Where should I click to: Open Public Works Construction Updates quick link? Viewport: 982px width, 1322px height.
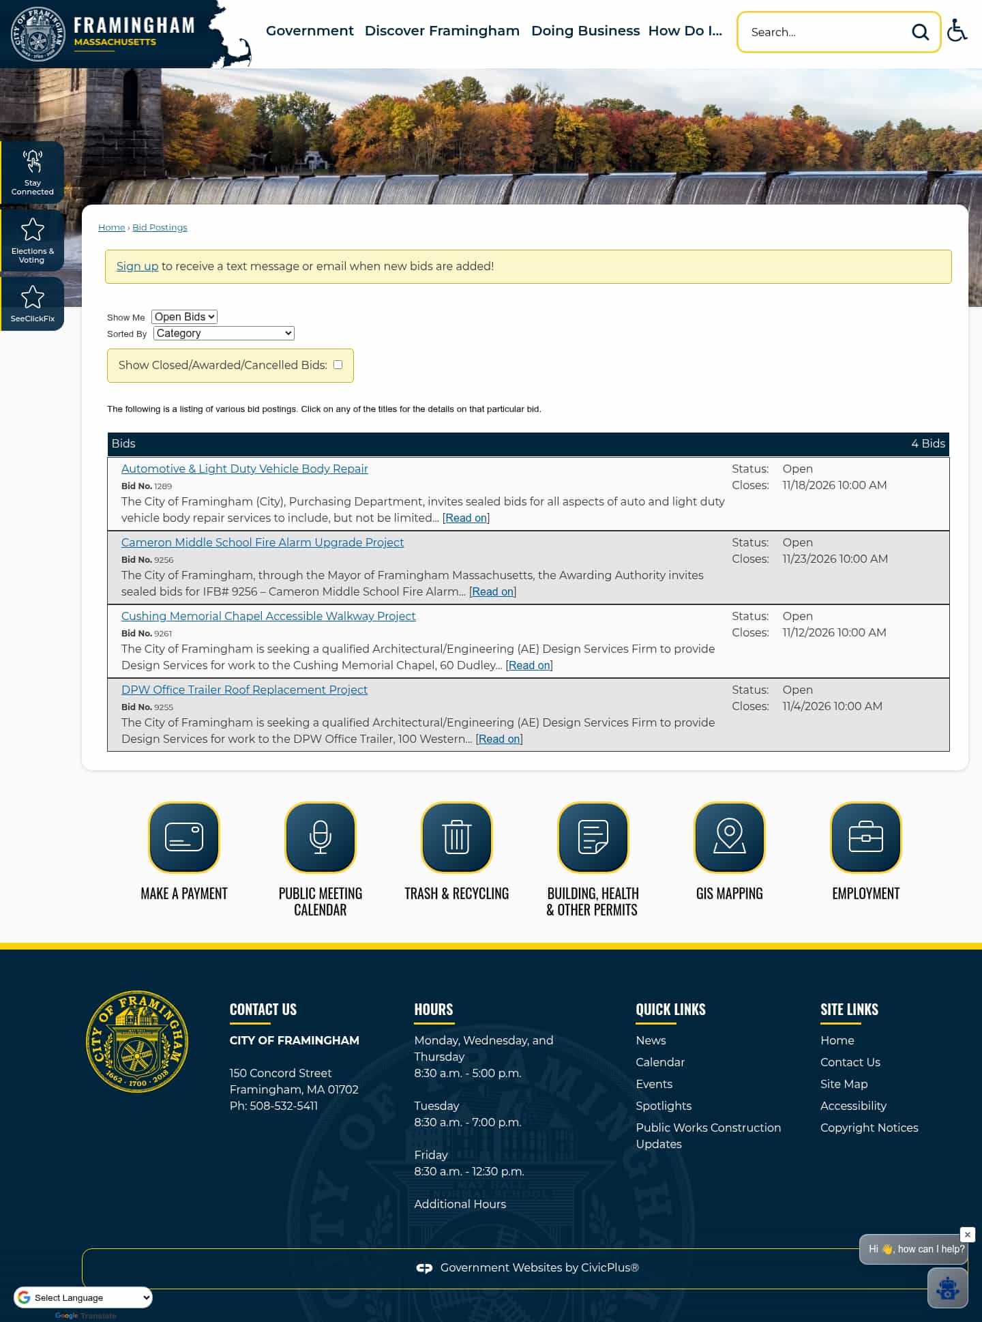[x=709, y=1136]
